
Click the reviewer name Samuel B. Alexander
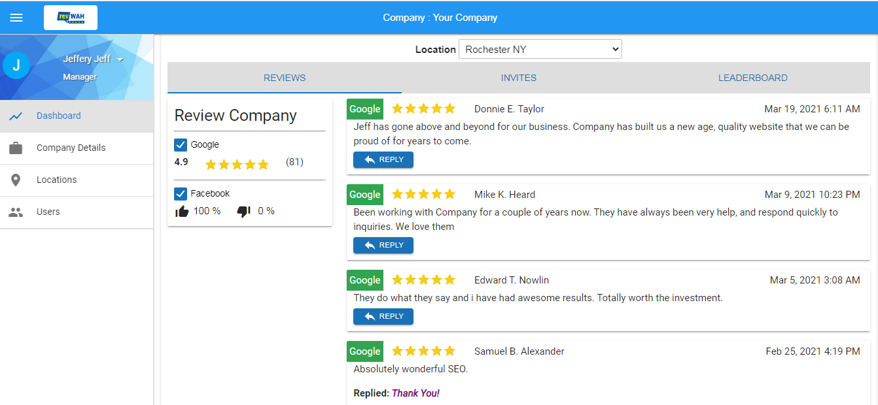pyautogui.click(x=519, y=351)
